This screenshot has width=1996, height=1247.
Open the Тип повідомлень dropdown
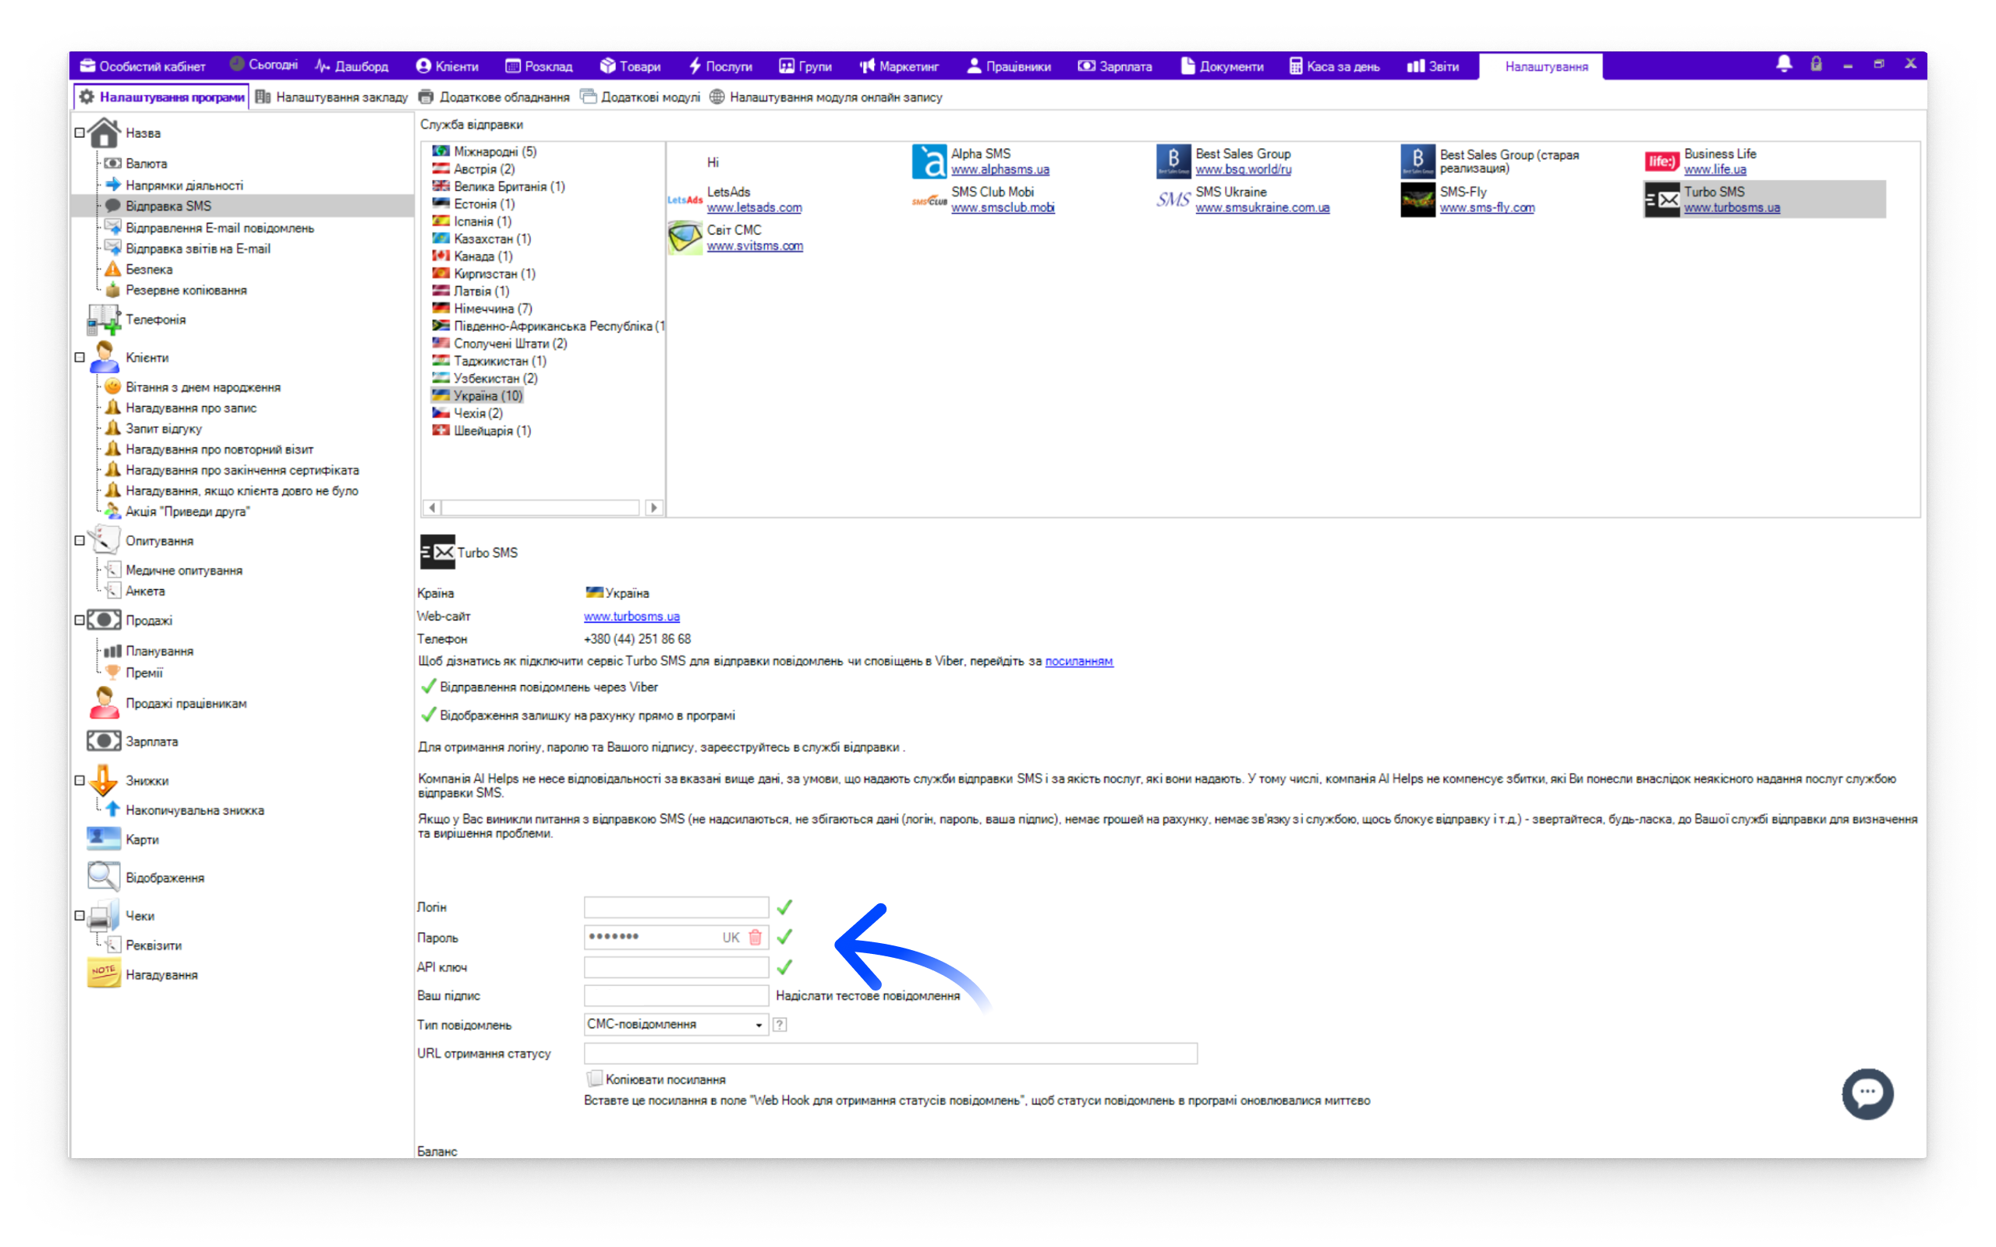click(675, 1024)
